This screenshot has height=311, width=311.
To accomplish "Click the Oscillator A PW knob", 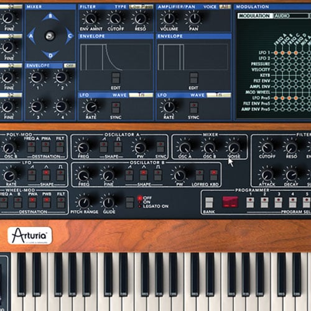I will (140, 147).
